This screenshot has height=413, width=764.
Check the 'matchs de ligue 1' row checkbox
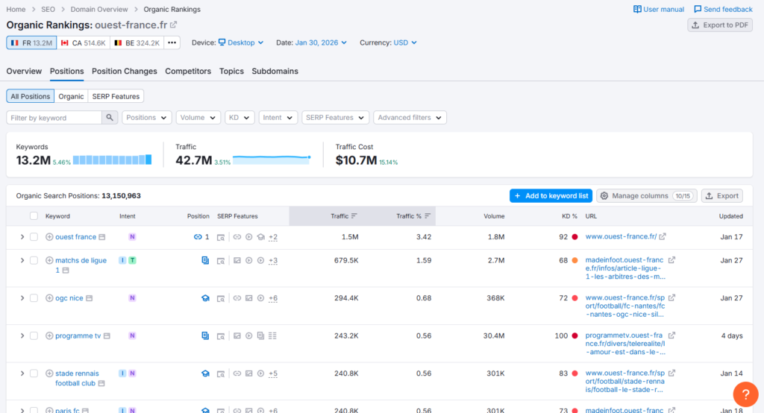[34, 261]
